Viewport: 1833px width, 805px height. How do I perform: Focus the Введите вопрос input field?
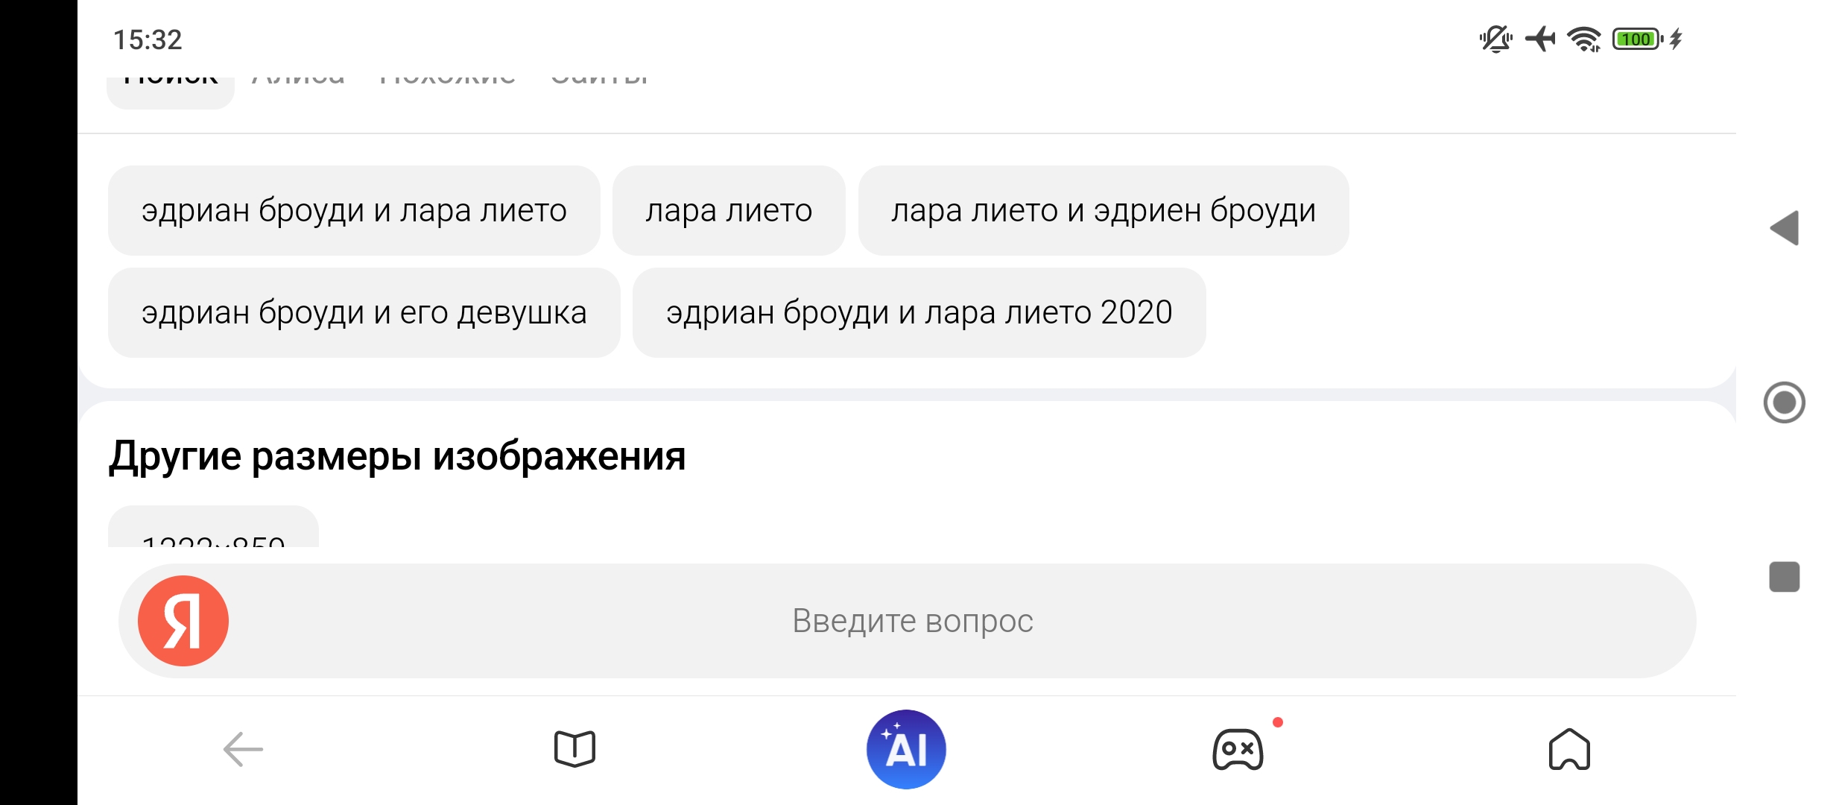pyautogui.click(x=912, y=620)
